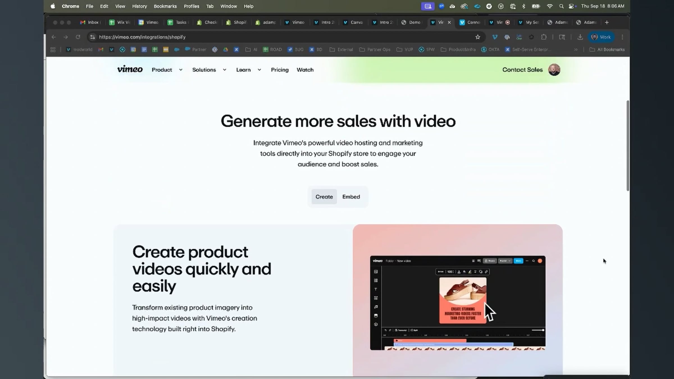The height and width of the screenshot is (379, 674).
Task: Open a new tab with the plus icon
Action: point(607,22)
